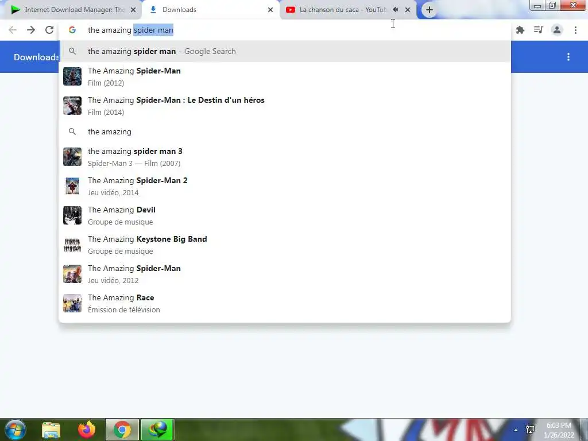
Task: Click spider man 3 poster thumbnail
Action: pyautogui.click(x=72, y=157)
